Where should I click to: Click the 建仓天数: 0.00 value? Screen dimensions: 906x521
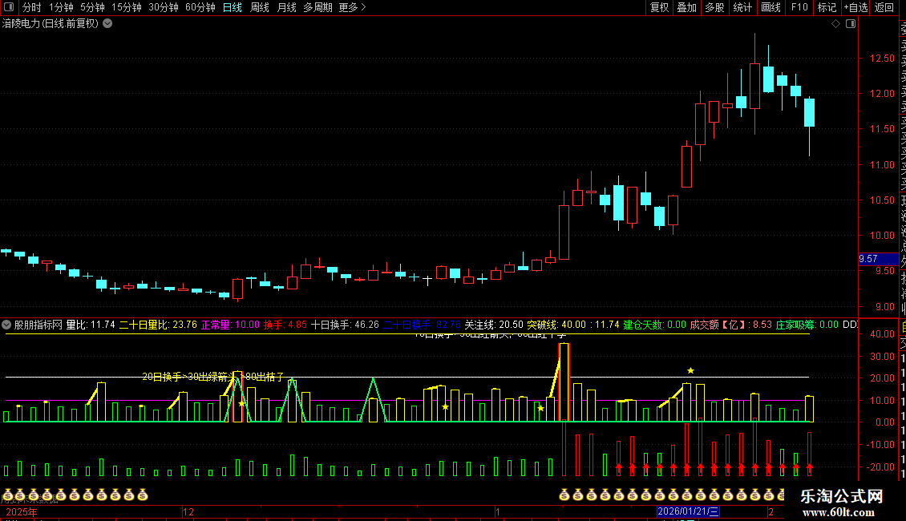click(655, 325)
